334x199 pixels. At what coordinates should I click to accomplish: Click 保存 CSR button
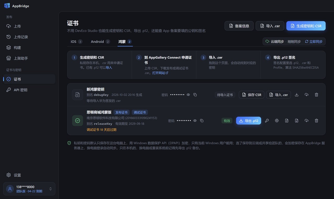point(252,95)
